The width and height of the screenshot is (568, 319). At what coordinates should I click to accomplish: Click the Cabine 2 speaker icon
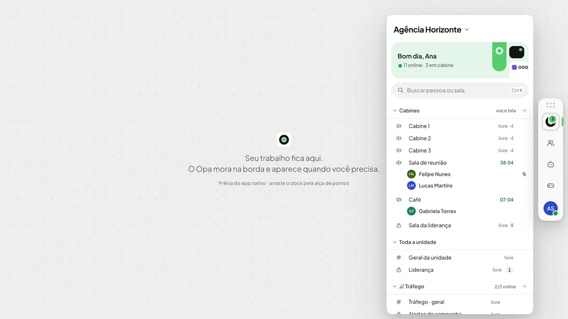[x=399, y=138]
